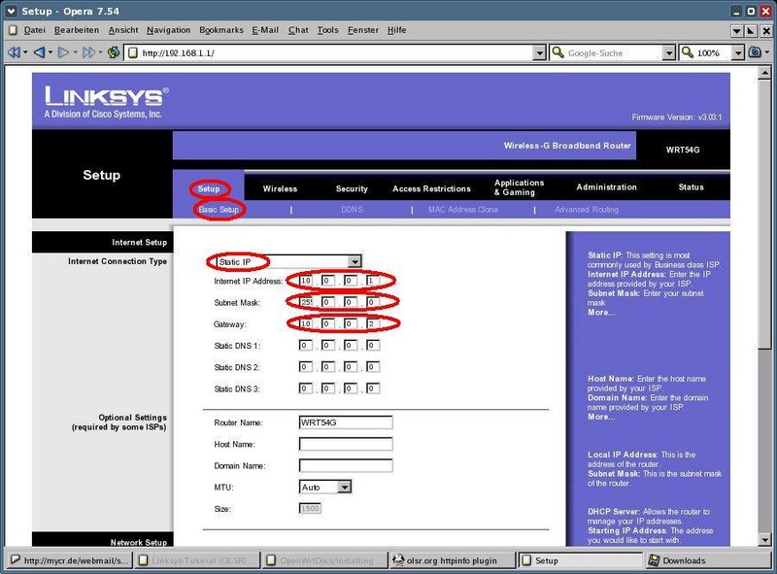Click the page icon at menu bar start

[x=14, y=30]
